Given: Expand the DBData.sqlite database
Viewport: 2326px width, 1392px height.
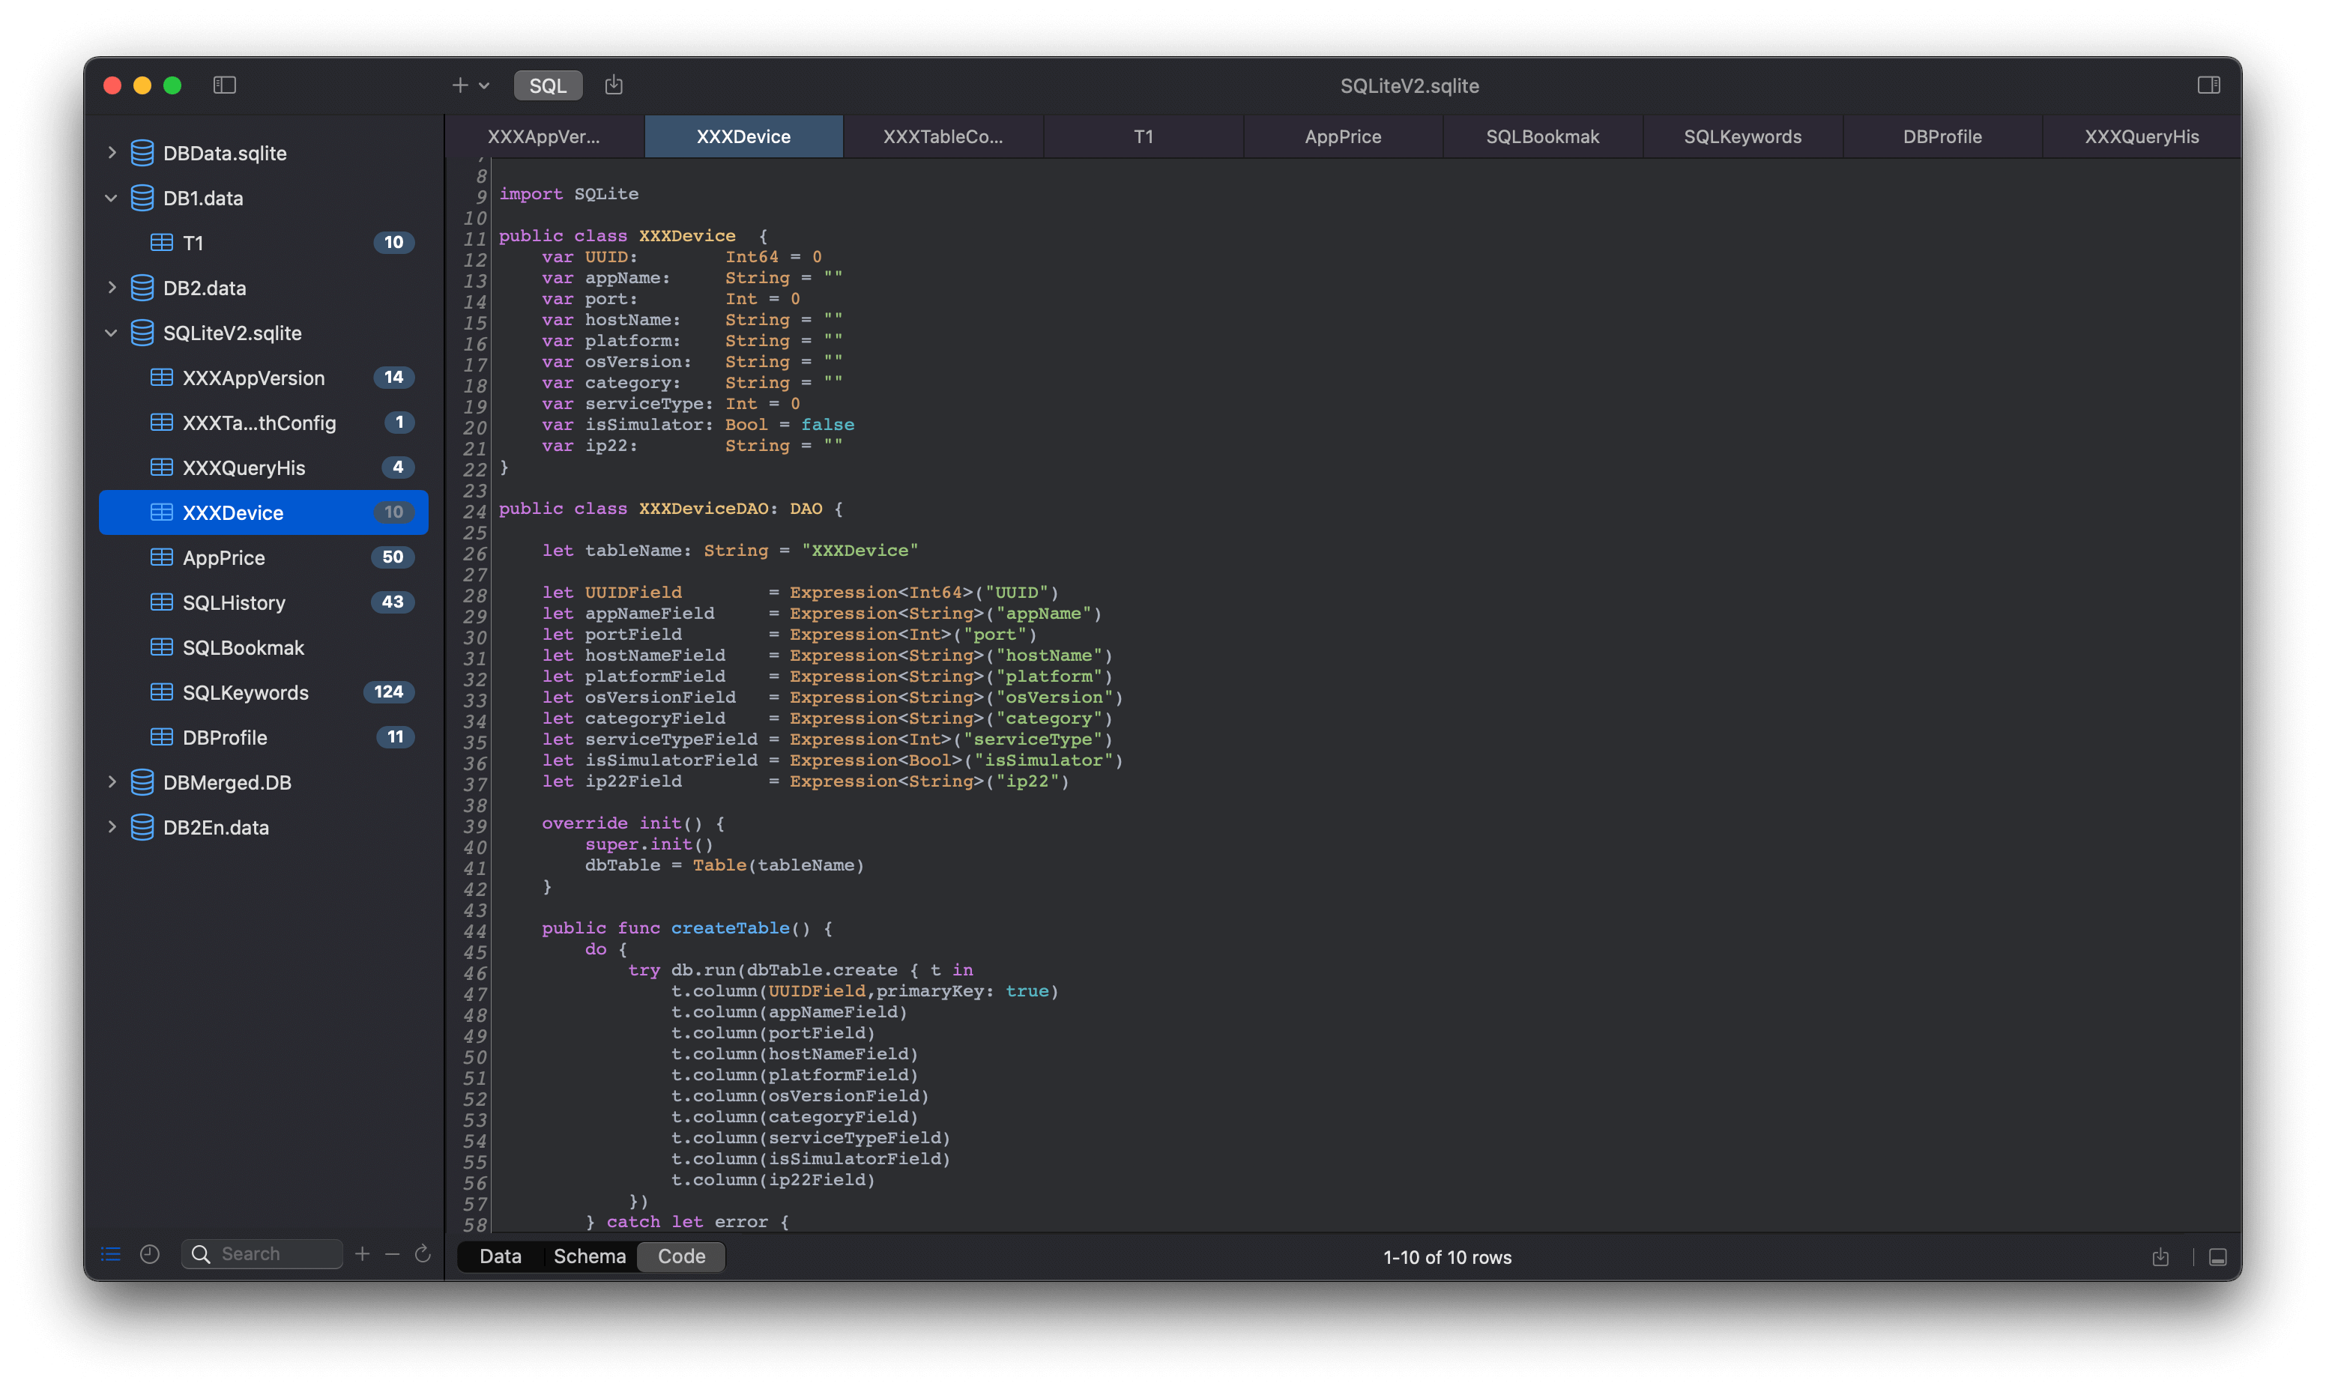Looking at the screenshot, I should coord(112,153).
